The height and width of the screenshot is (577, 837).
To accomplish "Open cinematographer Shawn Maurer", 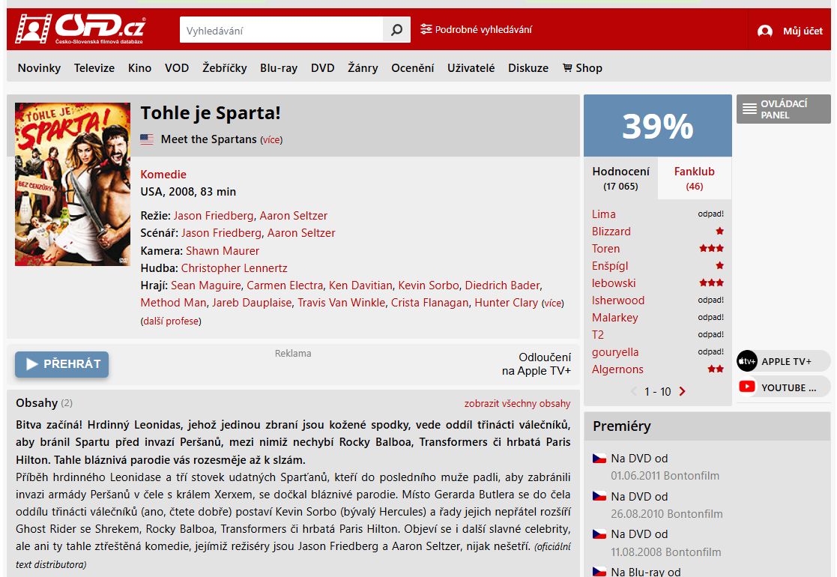I will coord(223,251).
